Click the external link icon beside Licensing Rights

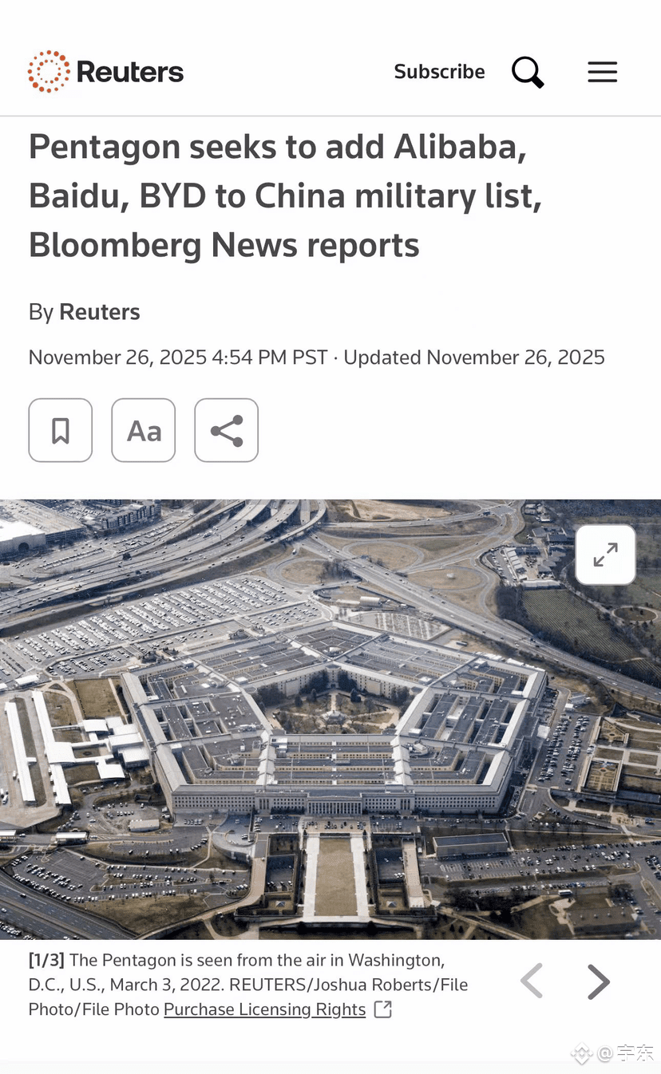click(x=383, y=1009)
